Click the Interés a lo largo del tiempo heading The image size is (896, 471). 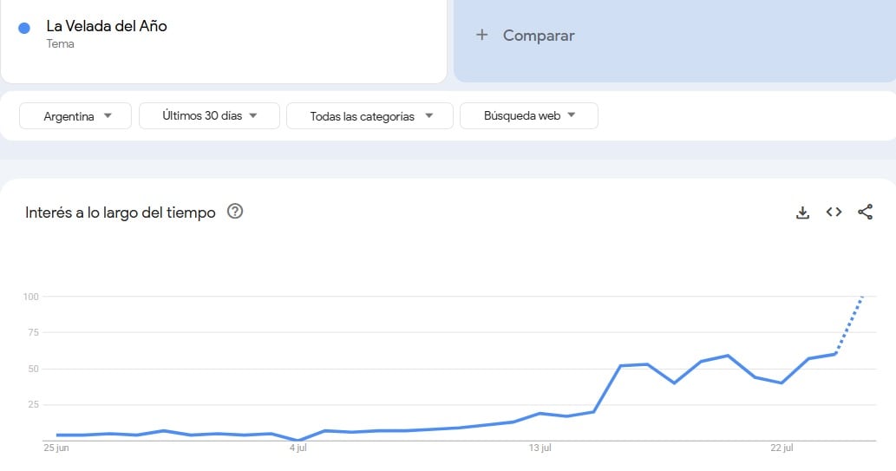120,213
